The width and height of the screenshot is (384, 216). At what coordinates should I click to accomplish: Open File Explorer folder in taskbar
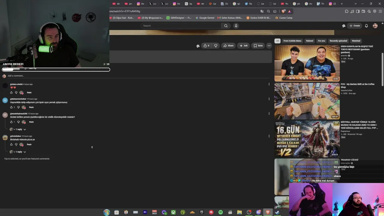coord(239,212)
